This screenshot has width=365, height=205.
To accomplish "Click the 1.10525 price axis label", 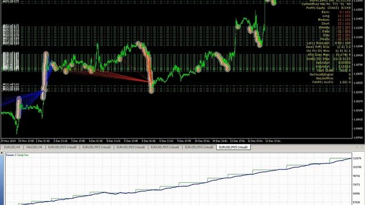I will [359, 83].
